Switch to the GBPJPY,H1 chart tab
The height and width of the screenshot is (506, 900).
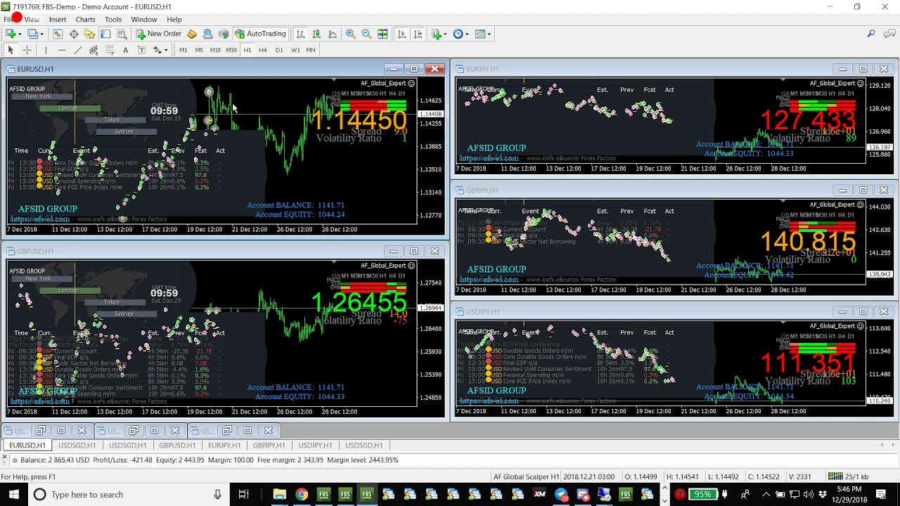(269, 446)
